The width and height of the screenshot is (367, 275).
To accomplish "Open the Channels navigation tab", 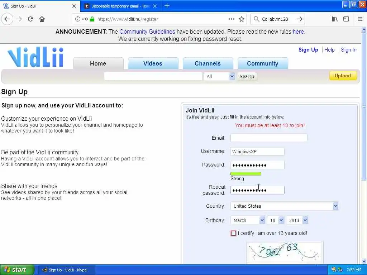I will [208, 63].
